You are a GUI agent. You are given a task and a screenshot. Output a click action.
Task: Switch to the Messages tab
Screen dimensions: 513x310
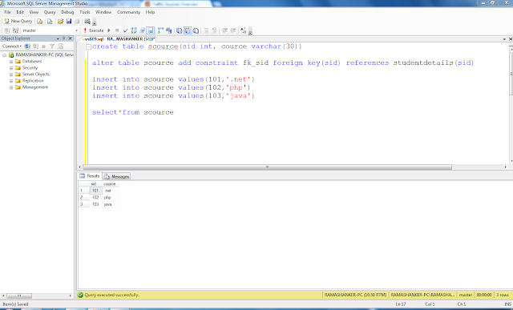point(117,176)
